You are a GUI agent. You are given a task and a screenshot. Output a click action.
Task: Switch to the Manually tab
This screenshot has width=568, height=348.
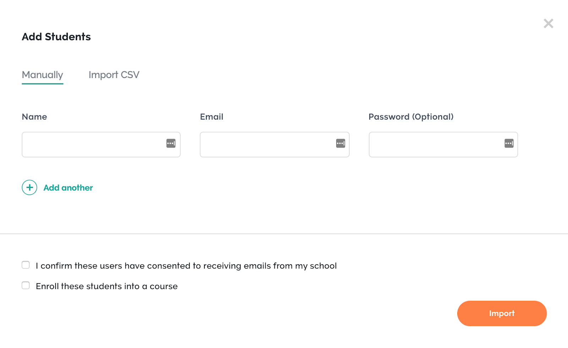[x=43, y=75]
